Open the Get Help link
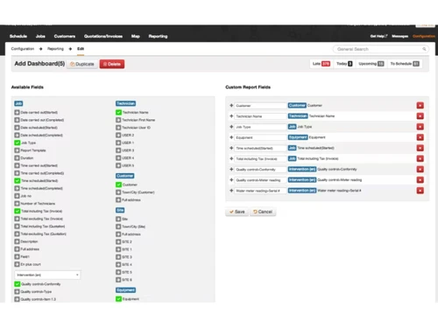The image size is (438, 328). pos(378,36)
